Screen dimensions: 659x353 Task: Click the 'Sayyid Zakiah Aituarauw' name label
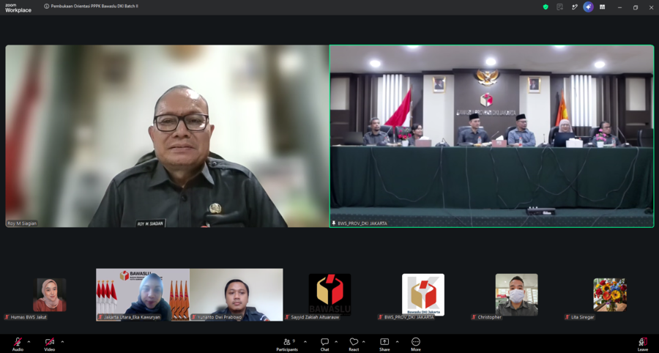pos(315,317)
